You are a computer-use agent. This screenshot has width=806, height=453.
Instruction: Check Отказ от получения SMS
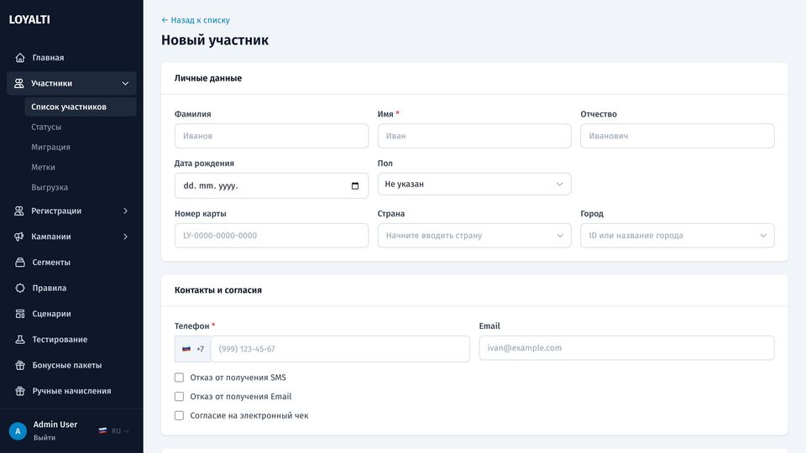179,377
